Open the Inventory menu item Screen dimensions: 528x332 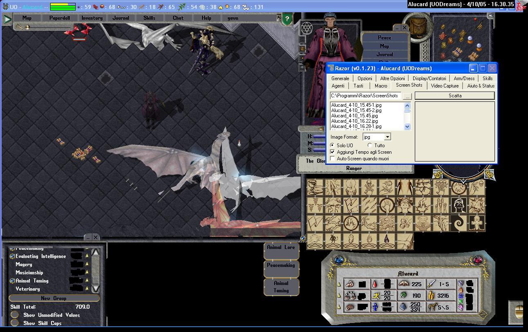point(92,18)
